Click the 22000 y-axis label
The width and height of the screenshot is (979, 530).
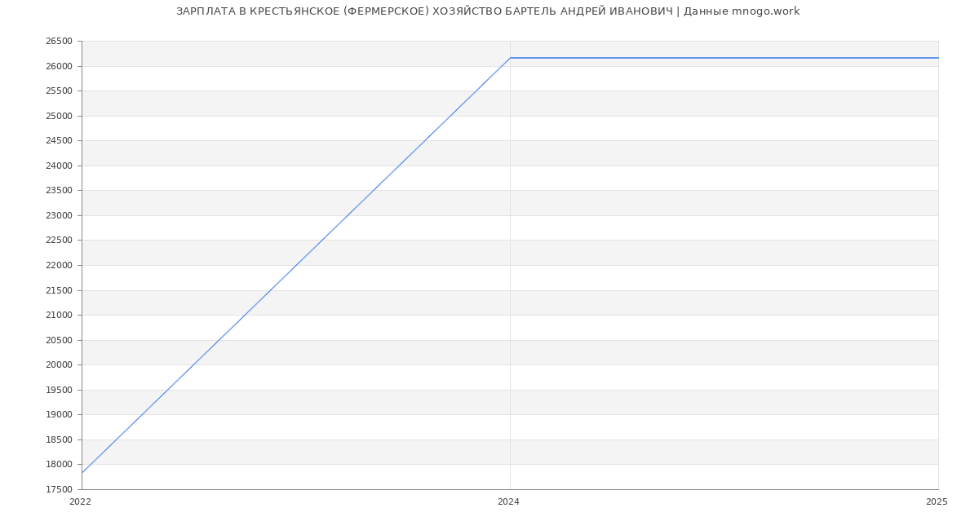59,265
